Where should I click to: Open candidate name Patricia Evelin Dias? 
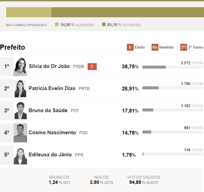pyautogui.click(x=52, y=88)
